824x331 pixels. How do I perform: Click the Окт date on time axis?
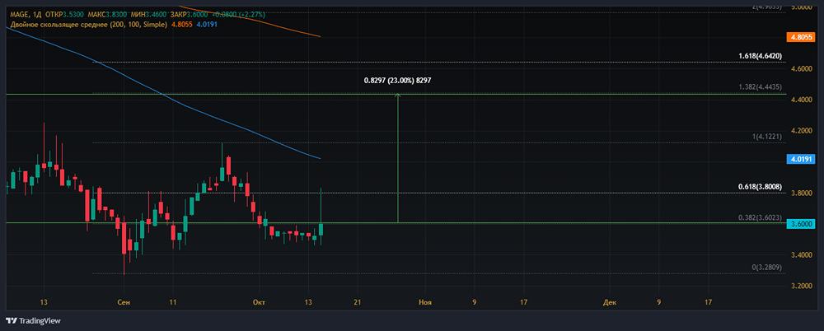(x=258, y=303)
